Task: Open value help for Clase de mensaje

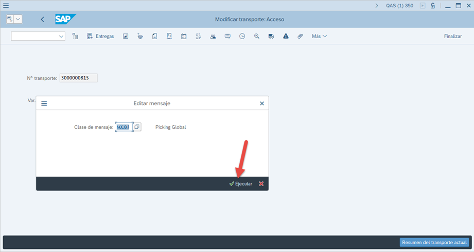Action: [137, 127]
